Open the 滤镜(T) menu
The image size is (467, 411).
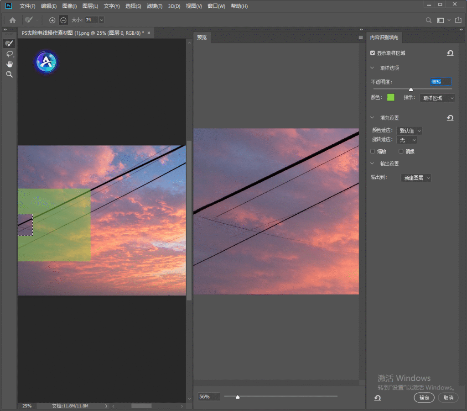(155, 6)
